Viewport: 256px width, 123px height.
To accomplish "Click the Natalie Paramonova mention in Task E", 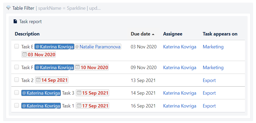I will tap(98, 47).
